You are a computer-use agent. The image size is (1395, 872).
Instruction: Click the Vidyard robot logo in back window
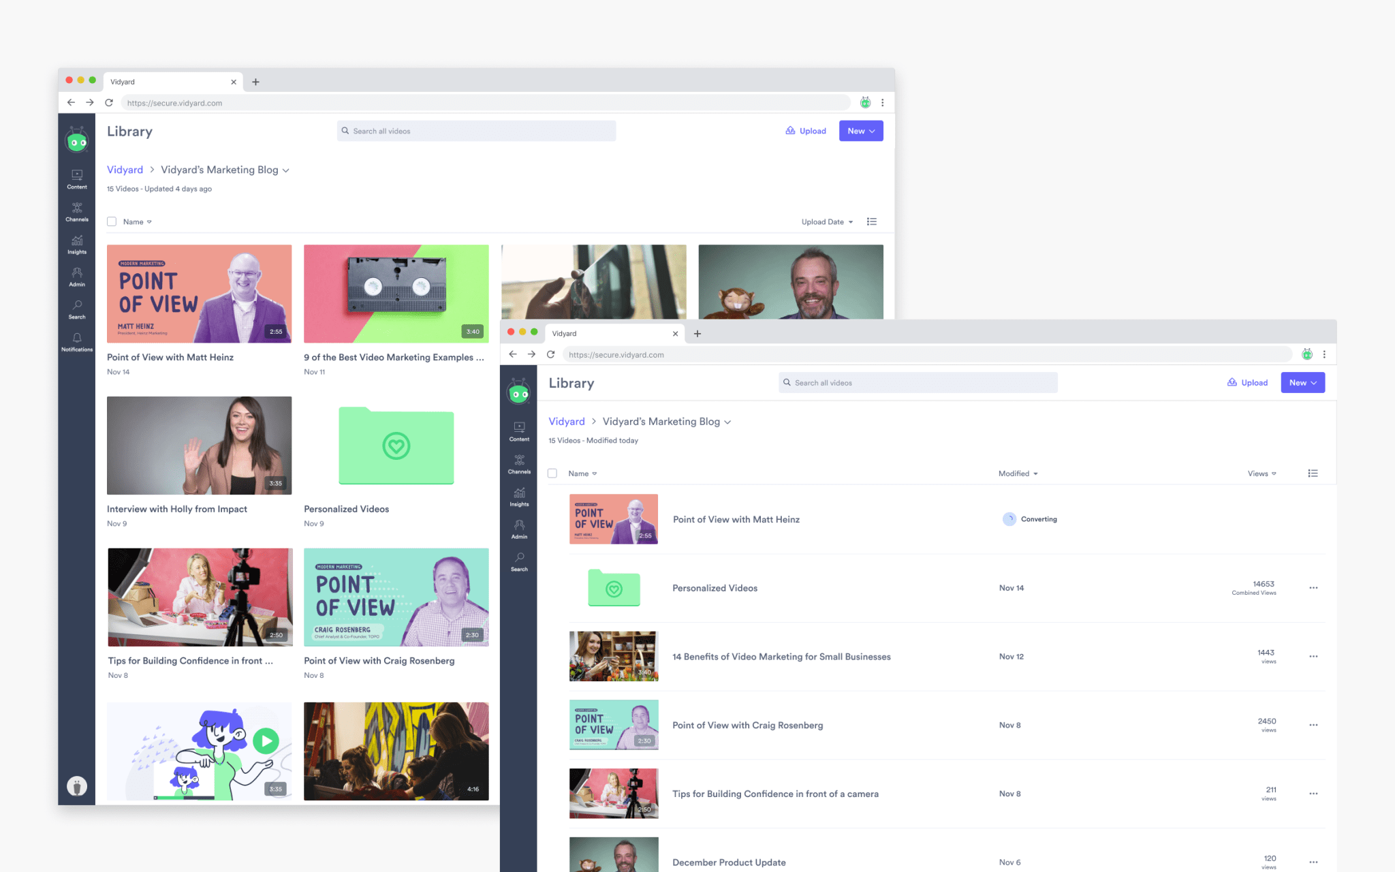[x=77, y=141]
